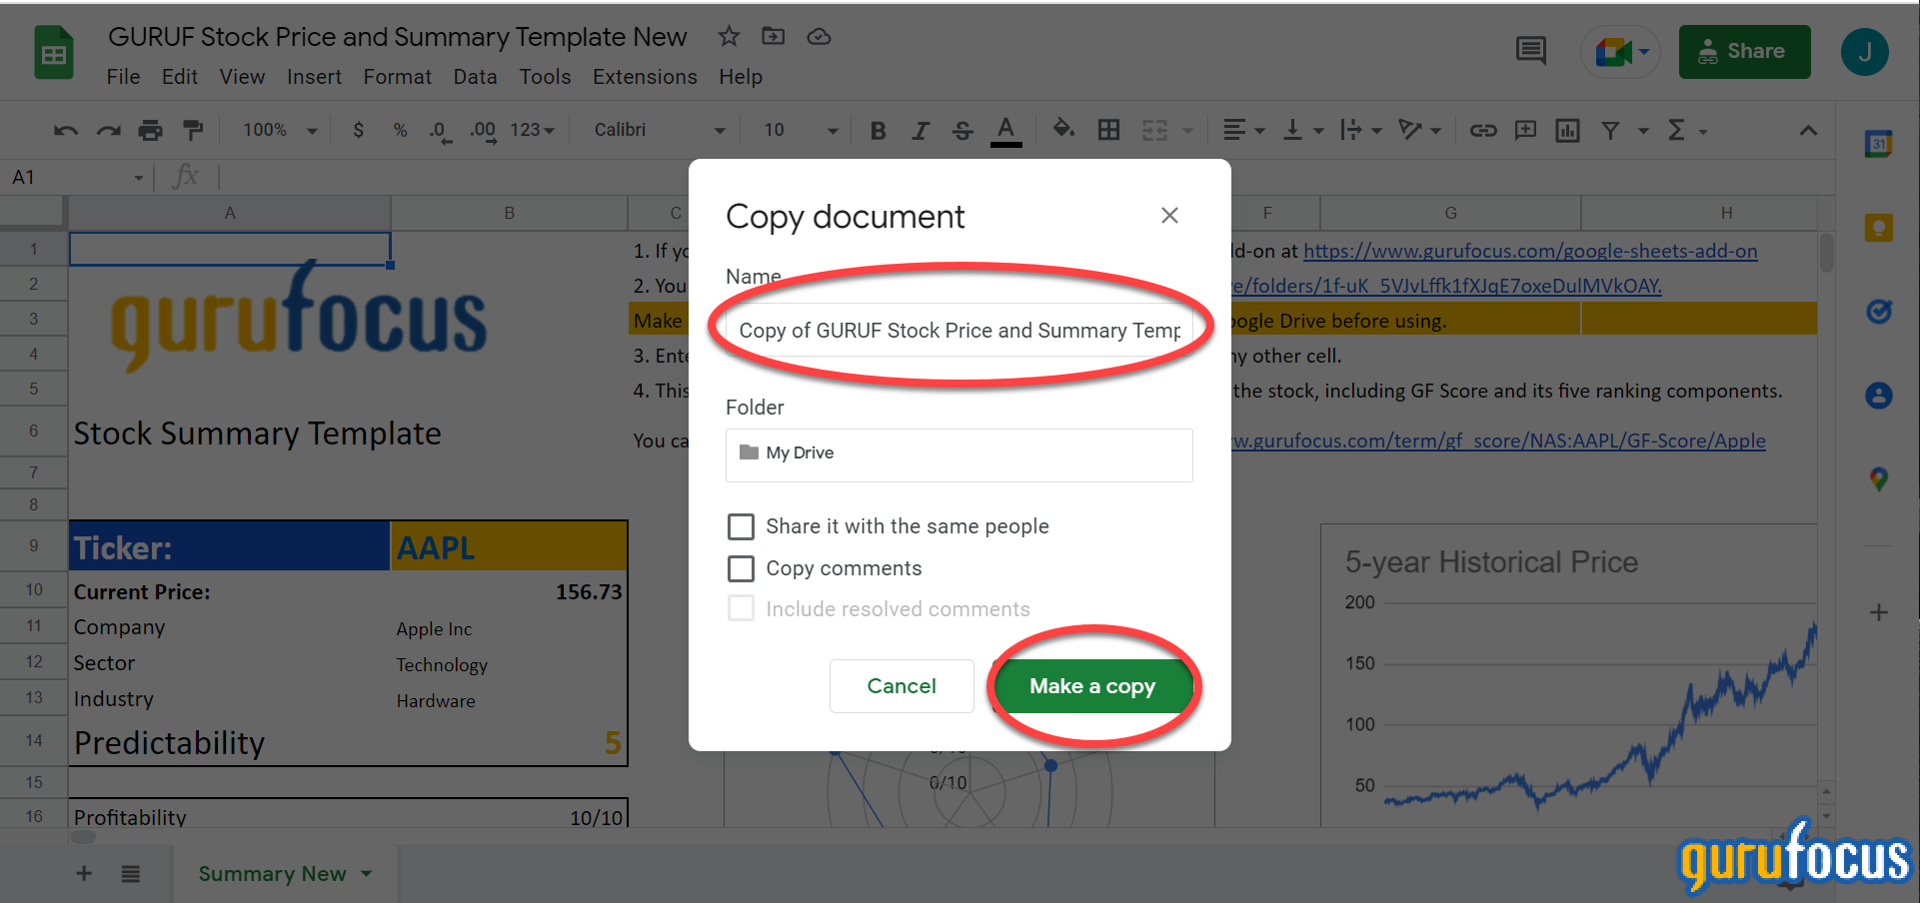
Task: Decrease decimal places icon
Action: pos(440,131)
